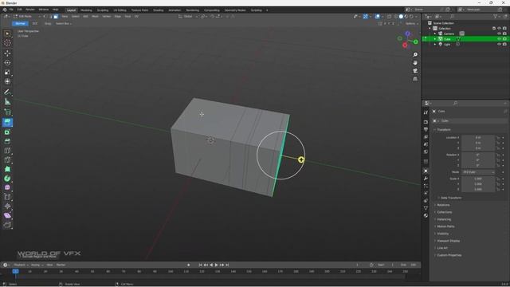Image resolution: width=510 pixels, height=287 pixels.
Task: Hide the Cube object with eye icon
Action: (x=499, y=39)
